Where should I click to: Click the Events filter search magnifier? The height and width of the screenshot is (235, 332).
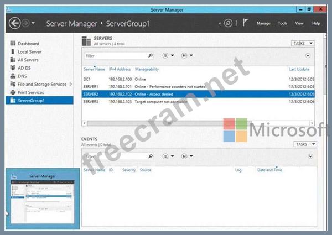[x=151, y=156]
